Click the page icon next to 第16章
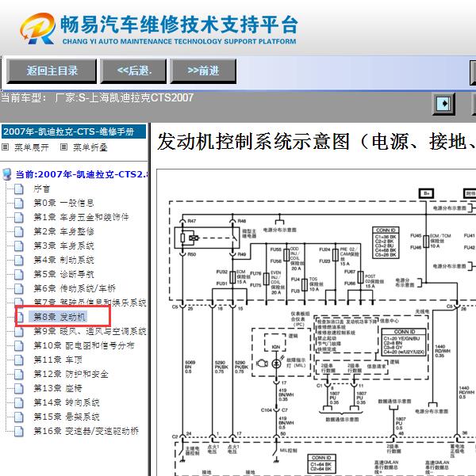Image resolution: width=476 pixels, height=476 pixels. tap(19, 431)
